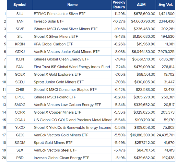Select the KRBN symbol cell
177x164 pixels.
(x=20, y=44)
